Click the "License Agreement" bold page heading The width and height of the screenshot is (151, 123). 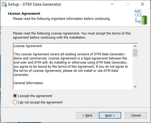pyautogui.click(x=24, y=14)
